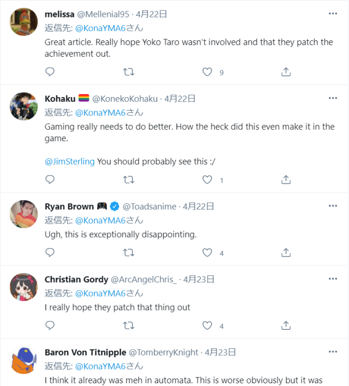Viewport: 349px width, 386px height.
Task: View Kohaku's profile avatar
Action: tap(24, 107)
